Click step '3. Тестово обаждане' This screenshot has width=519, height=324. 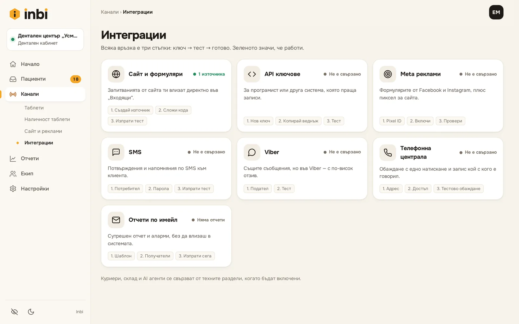pos(459,189)
